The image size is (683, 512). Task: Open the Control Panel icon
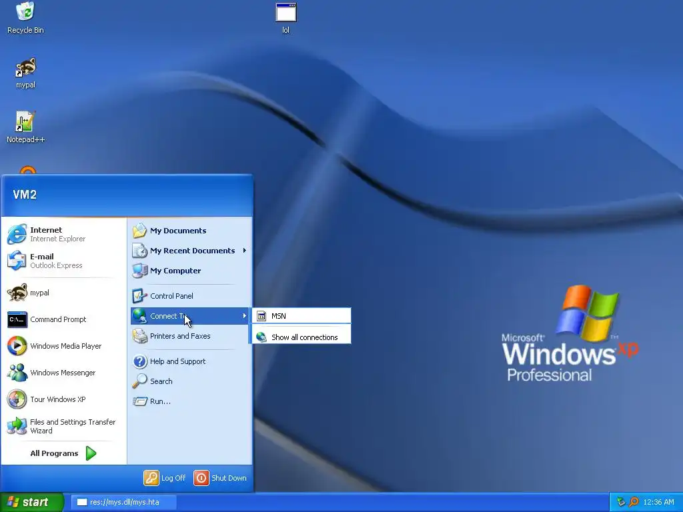point(140,296)
